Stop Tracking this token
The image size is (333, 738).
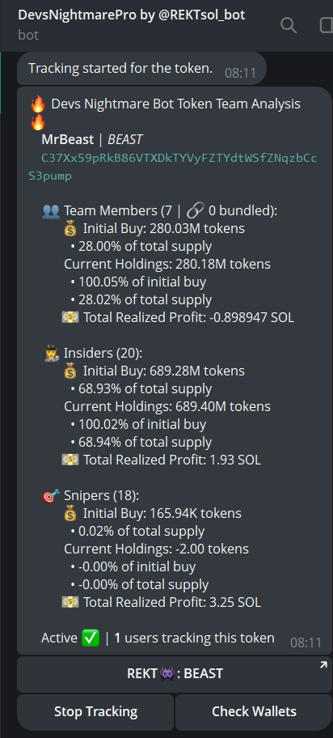pos(95,711)
